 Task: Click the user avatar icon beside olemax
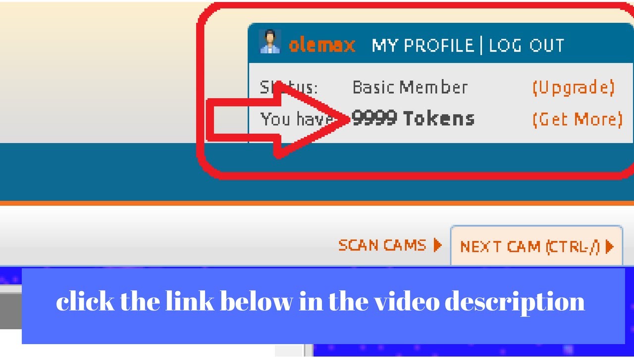tap(270, 42)
